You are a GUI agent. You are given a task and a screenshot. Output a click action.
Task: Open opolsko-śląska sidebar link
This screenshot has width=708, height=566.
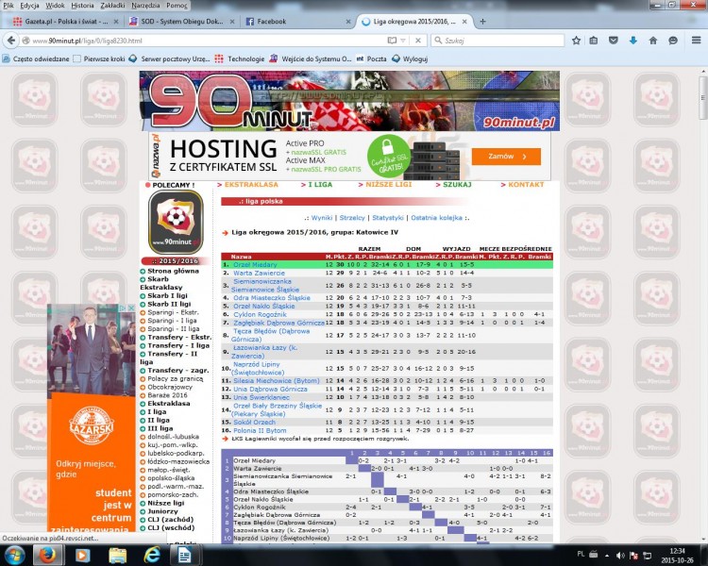pyautogui.click(x=171, y=478)
